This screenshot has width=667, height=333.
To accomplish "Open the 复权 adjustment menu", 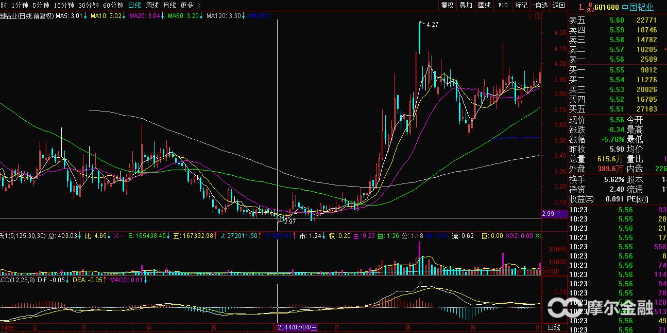I will (x=447, y=5).
